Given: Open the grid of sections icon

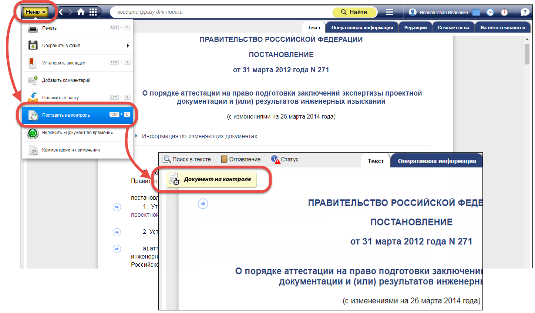Looking at the screenshot, I should 93,12.
